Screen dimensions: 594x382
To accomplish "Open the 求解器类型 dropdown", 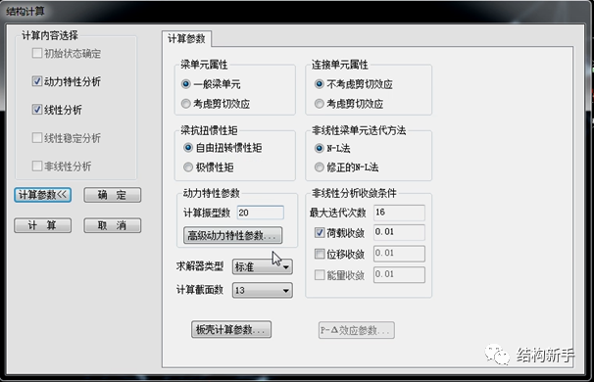I will click(x=262, y=266).
